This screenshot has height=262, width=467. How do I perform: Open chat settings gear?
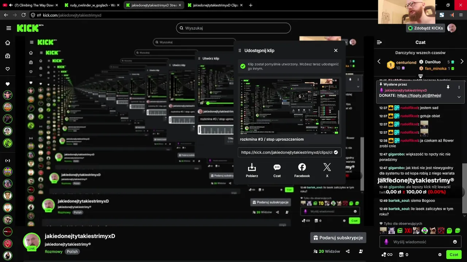440,255
